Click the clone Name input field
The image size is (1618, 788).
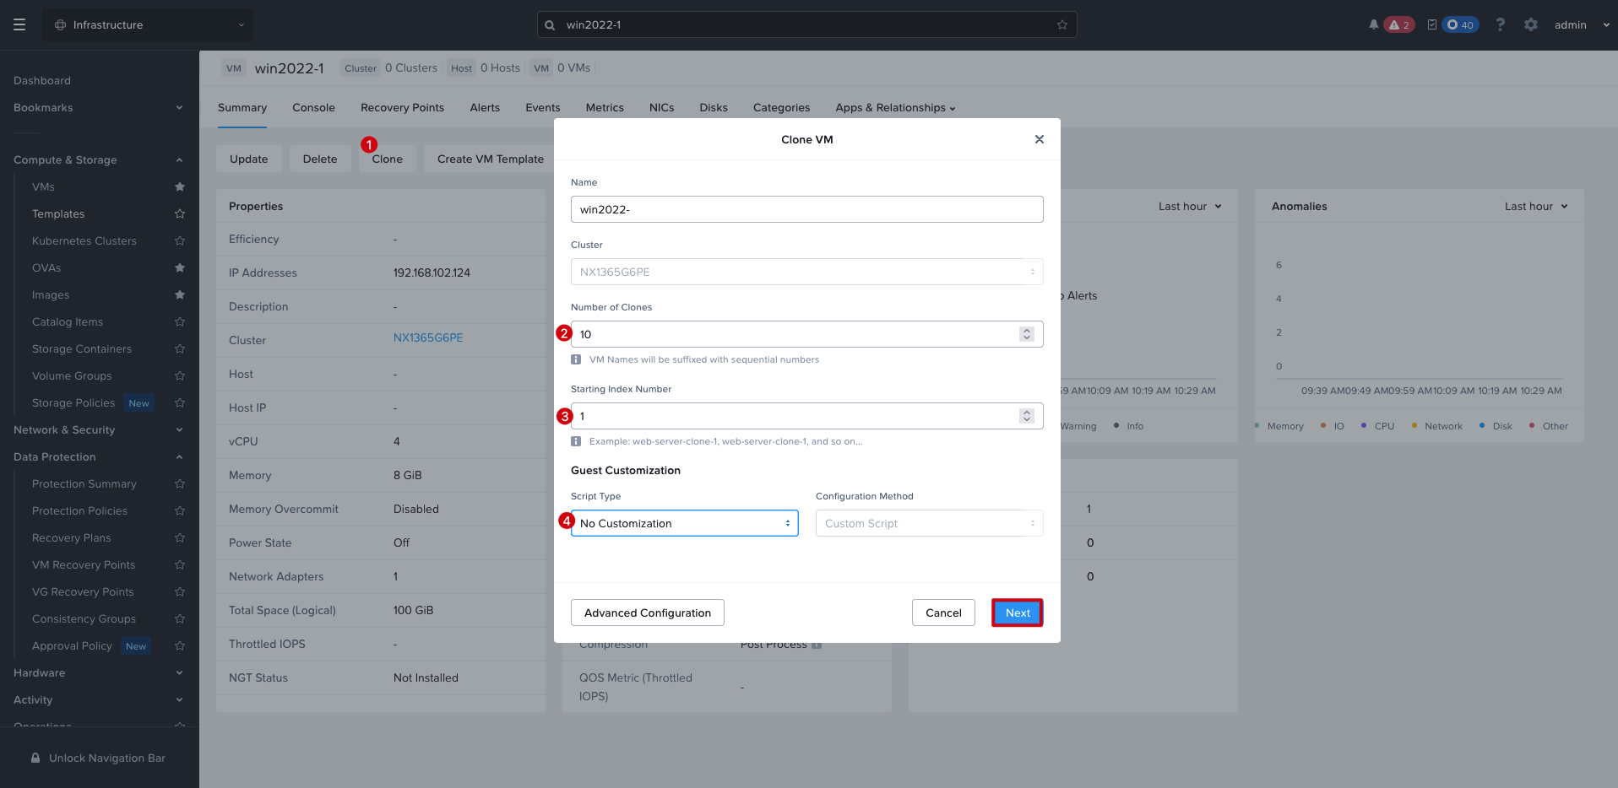click(807, 209)
